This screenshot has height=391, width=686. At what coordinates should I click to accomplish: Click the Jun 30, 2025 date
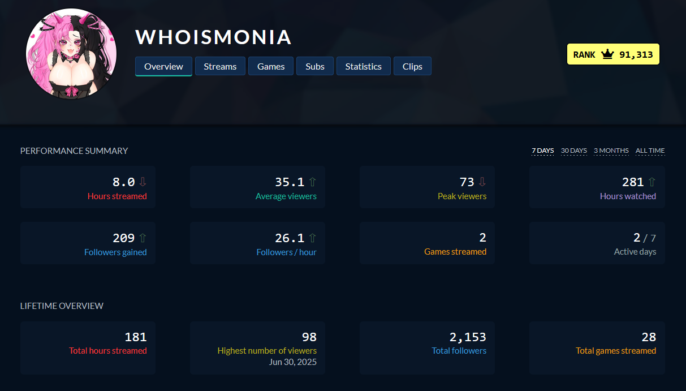[292, 362]
